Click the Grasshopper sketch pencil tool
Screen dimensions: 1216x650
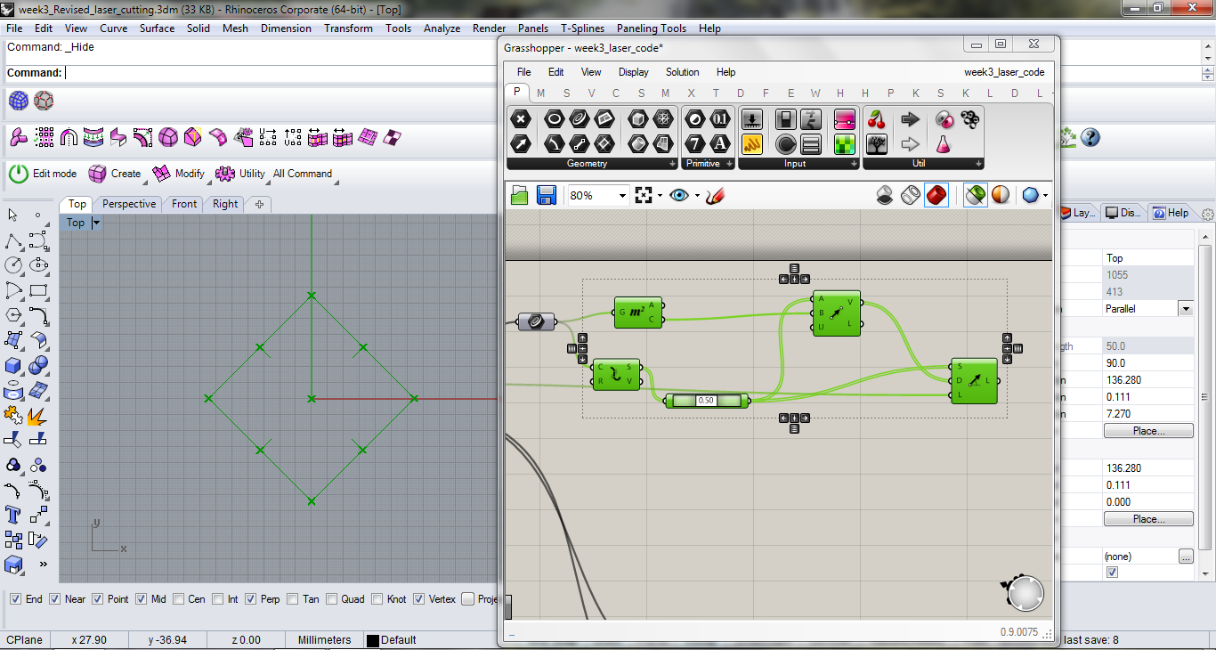715,195
